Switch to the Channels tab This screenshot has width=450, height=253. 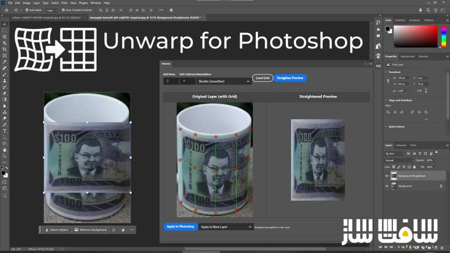(401, 145)
